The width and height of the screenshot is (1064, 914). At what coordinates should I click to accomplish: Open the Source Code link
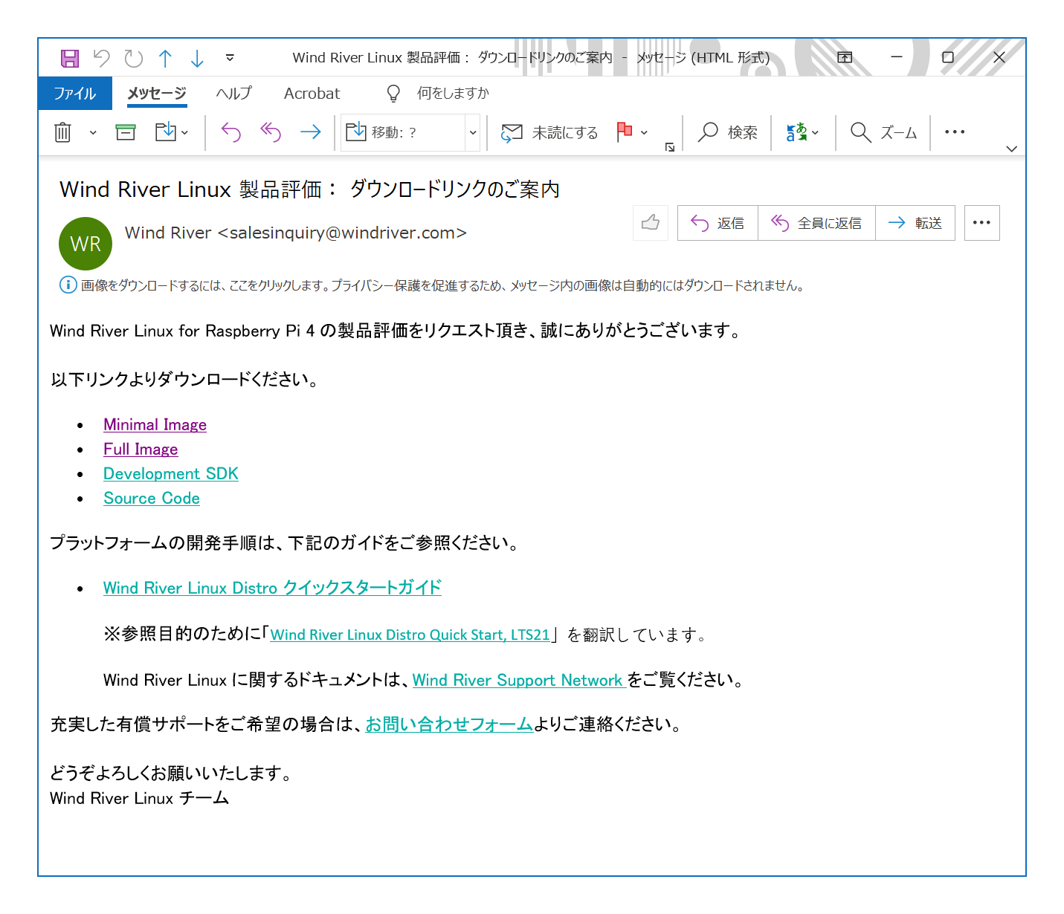(x=152, y=499)
